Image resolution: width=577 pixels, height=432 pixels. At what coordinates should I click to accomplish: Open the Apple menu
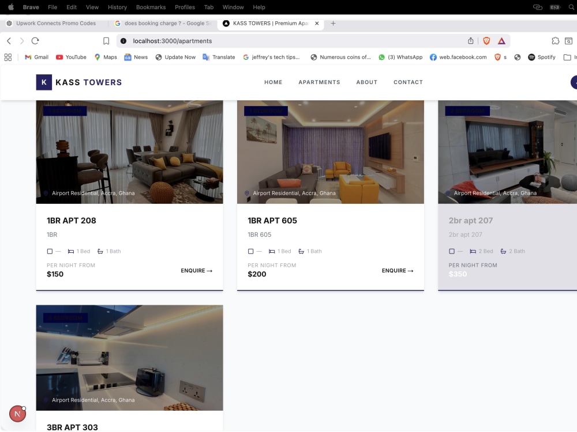point(11,7)
